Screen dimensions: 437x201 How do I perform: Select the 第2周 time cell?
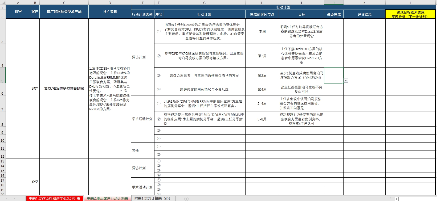(x=262, y=56)
